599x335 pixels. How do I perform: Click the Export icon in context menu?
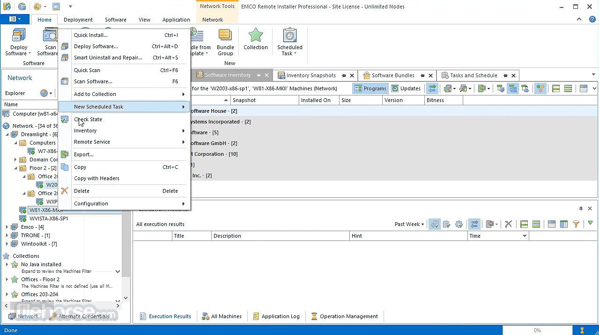[65, 154]
